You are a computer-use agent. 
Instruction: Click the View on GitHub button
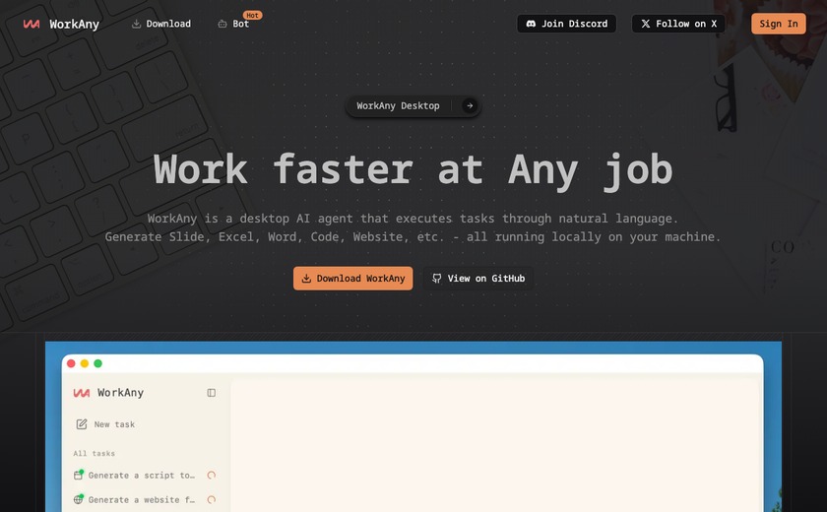(477, 279)
